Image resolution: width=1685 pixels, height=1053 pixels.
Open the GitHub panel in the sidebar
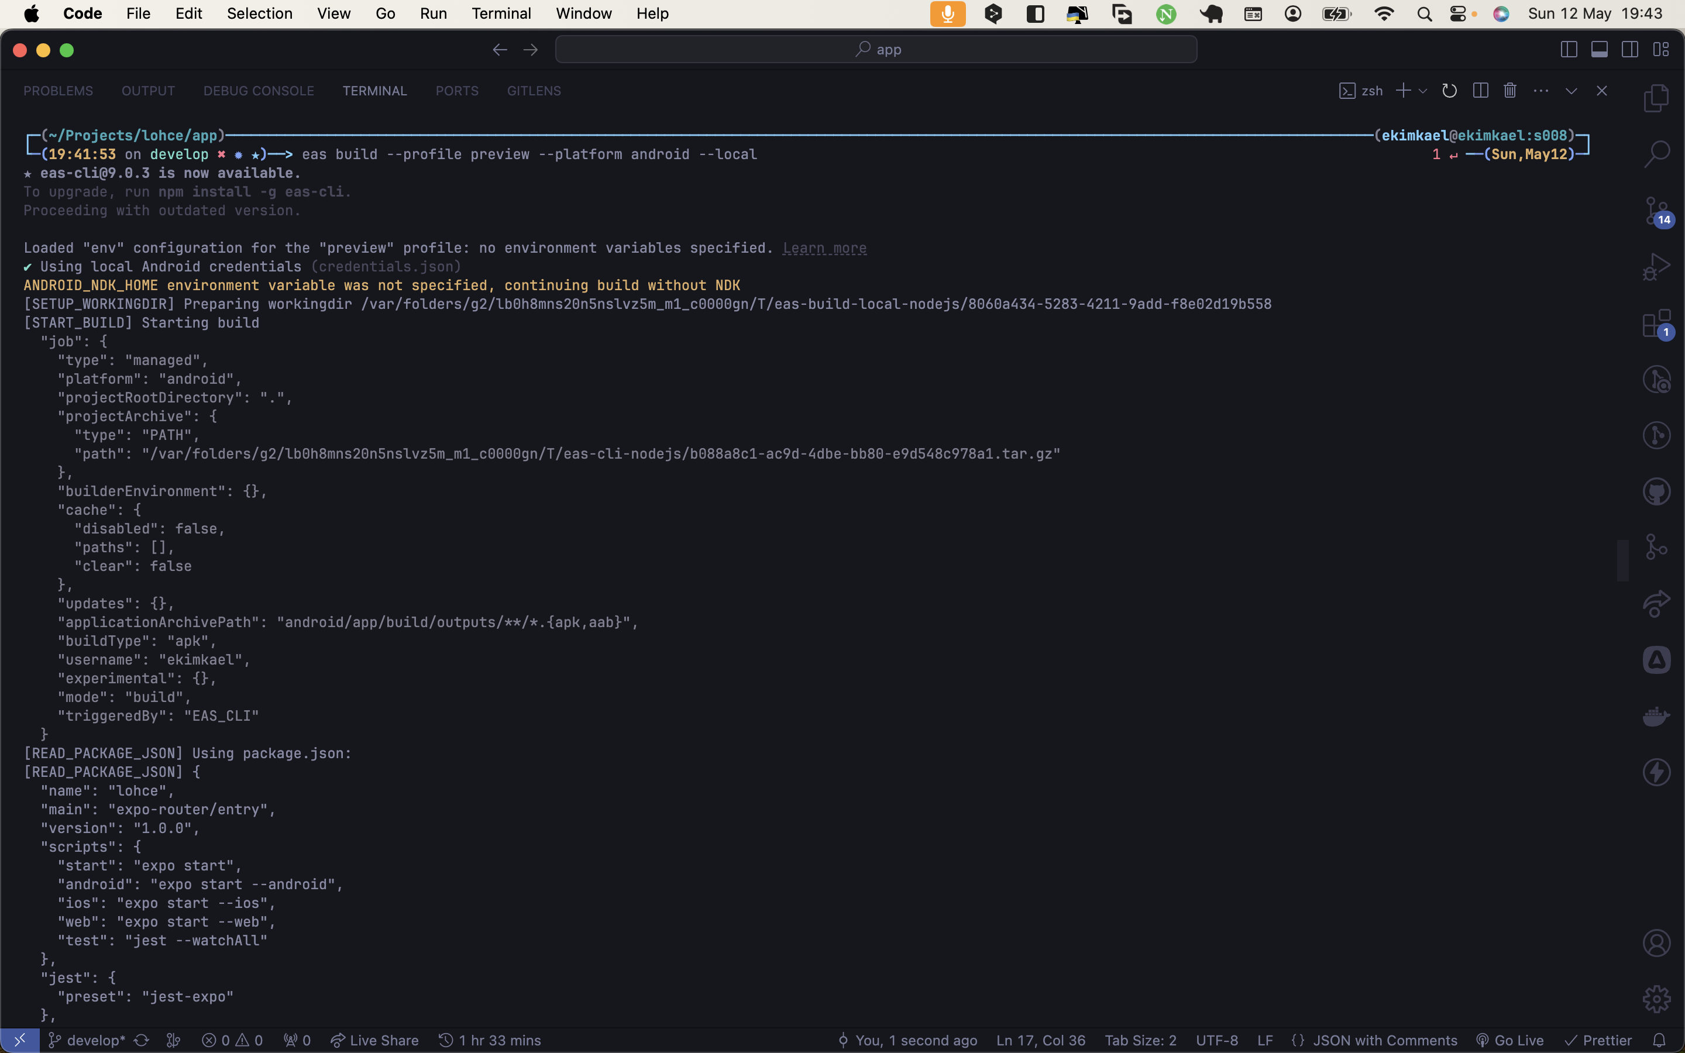(x=1657, y=490)
